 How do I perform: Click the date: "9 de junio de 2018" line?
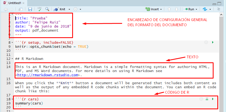[43, 26]
